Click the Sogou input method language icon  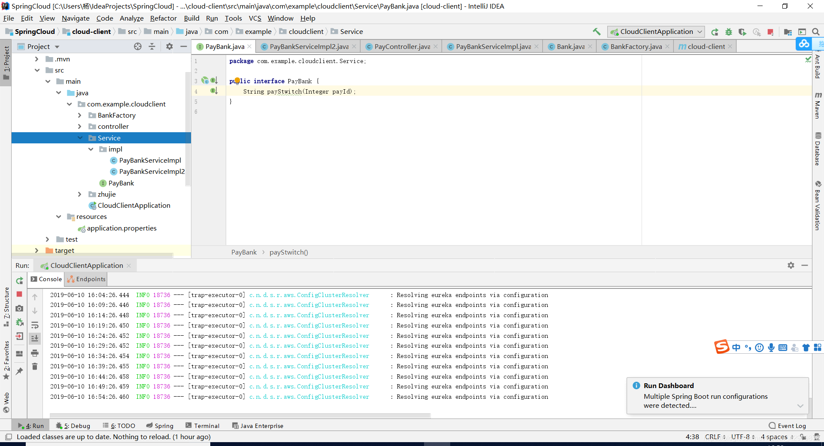tap(736, 348)
